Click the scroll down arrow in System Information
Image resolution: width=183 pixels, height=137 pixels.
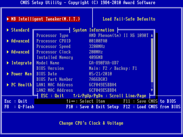pos(152,90)
